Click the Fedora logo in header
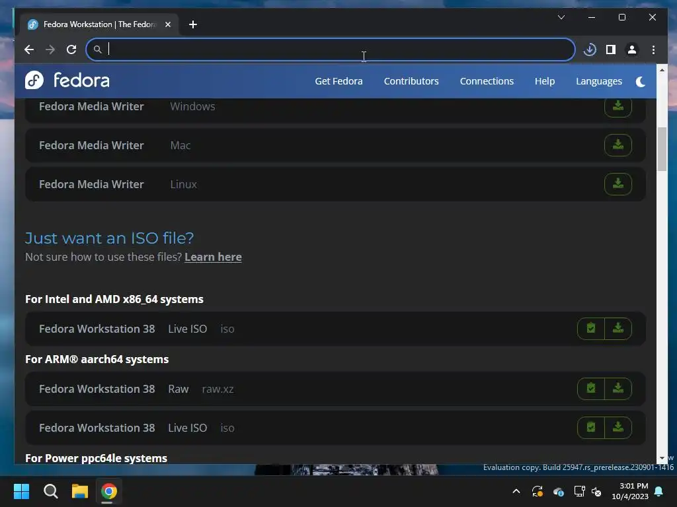Viewport: 677px width, 507px height. (67, 80)
